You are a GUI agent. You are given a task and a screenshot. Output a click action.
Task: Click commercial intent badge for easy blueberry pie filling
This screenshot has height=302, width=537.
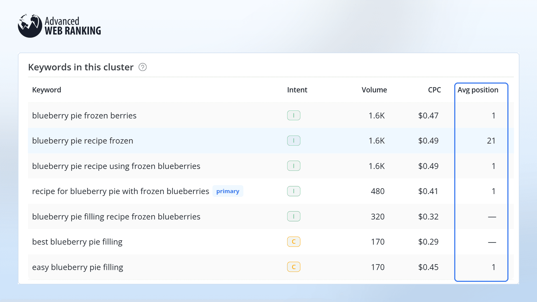294,267
